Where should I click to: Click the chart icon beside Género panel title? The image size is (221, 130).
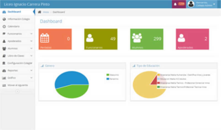[x=42, y=66]
